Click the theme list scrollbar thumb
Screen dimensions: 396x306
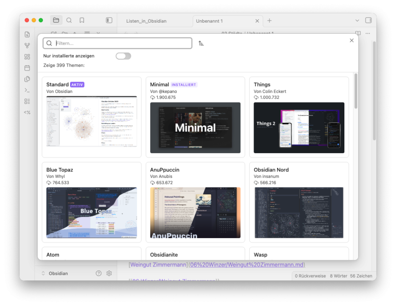click(355, 91)
